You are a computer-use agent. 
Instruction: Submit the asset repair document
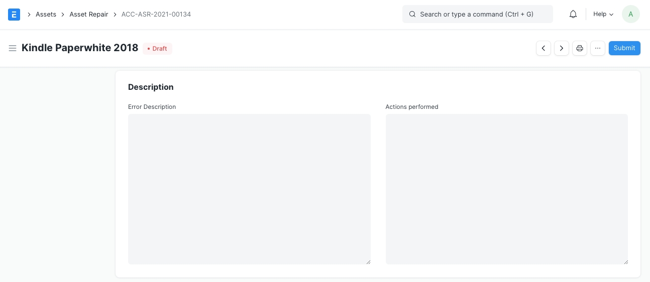coord(624,48)
